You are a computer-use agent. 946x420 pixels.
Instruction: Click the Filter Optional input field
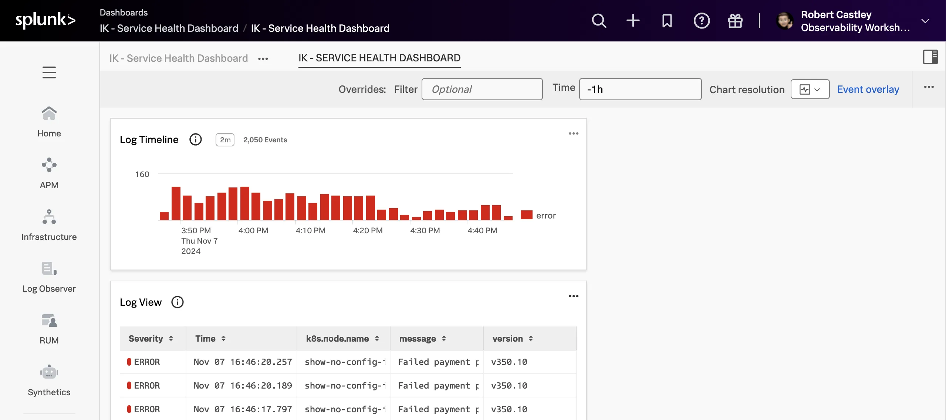[x=482, y=89]
